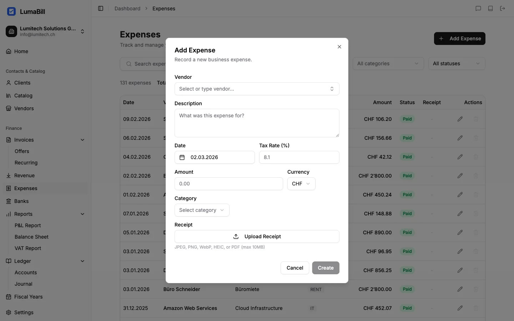The width and height of the screenshot is (514, 321).
Task: Open the CHF currency dropdown
Action: [x=301, y=184]
